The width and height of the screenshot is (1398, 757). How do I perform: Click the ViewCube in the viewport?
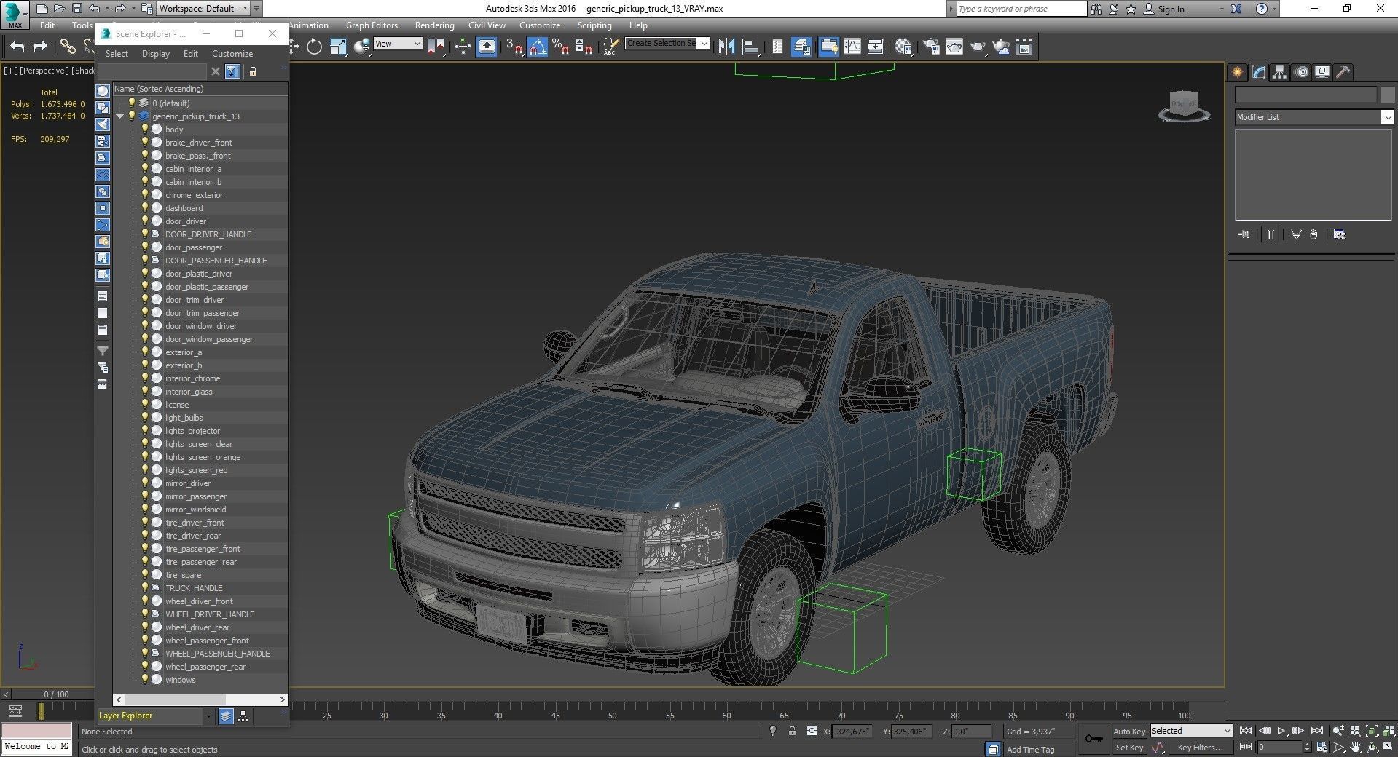(x=1184, y=106)
